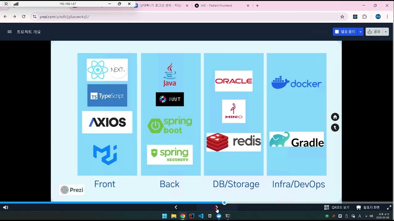Click the browser back arrow
This screenshot has width=394, height=221.
5,17
